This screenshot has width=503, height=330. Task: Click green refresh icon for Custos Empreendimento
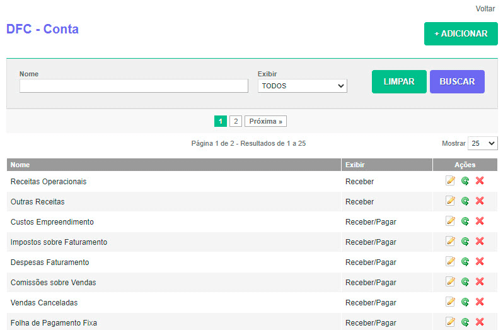click(465, 221)
